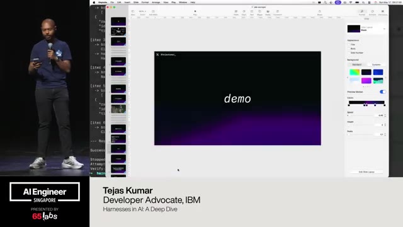Open the Media toolbar button
The width and height of the screenshot is (403, 227).
pyautogui.click(x=268, y=13)
